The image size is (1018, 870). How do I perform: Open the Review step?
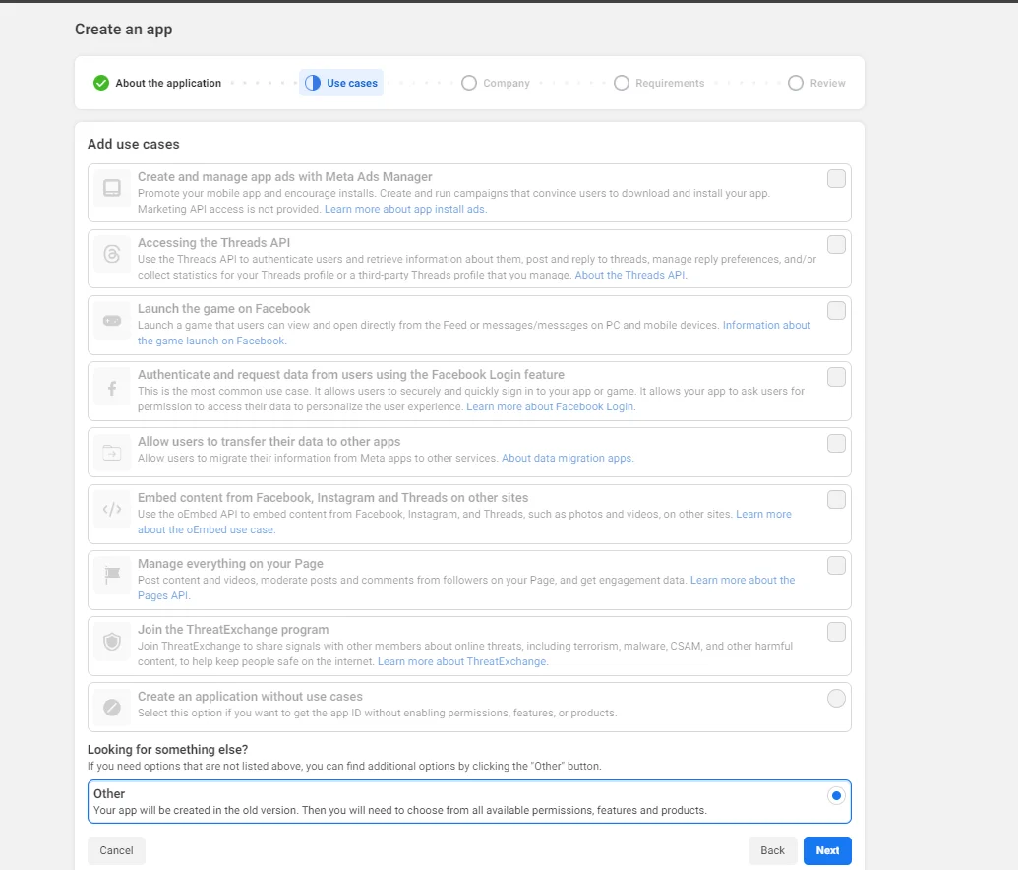point(816,83)
